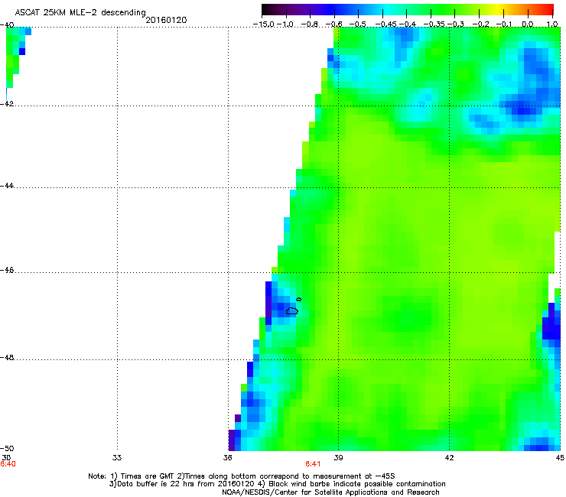Click the yellow section of the color scale bar
The image size is (566, 497).
[499, 10]
